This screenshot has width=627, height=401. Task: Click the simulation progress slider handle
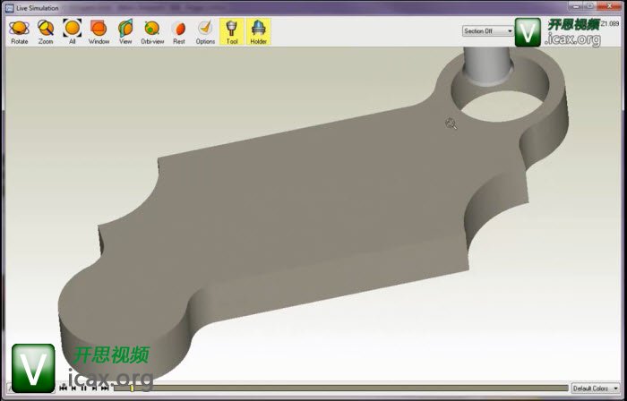tap(132, 388)
